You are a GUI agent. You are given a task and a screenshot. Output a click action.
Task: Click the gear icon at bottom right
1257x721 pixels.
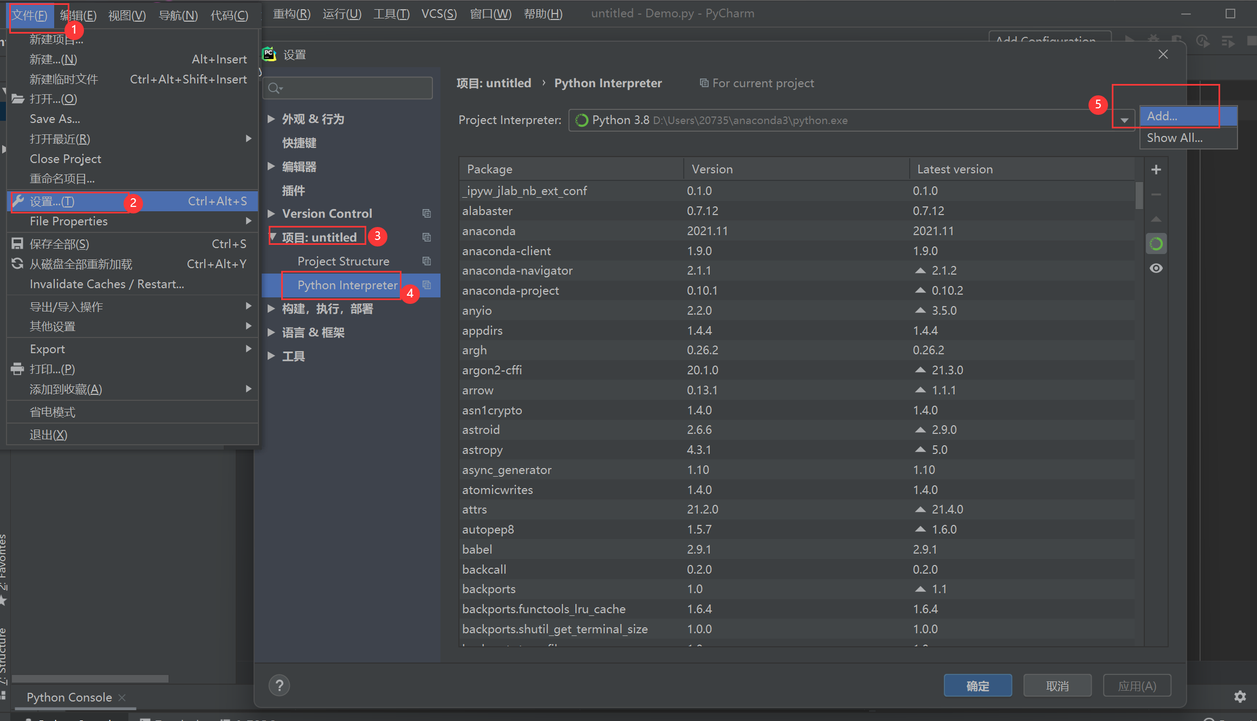pos(1240,697)
